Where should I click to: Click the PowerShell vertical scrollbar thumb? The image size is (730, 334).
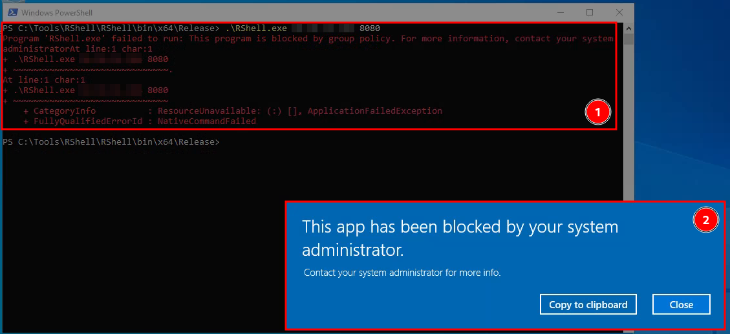click(x=628, y=40)
